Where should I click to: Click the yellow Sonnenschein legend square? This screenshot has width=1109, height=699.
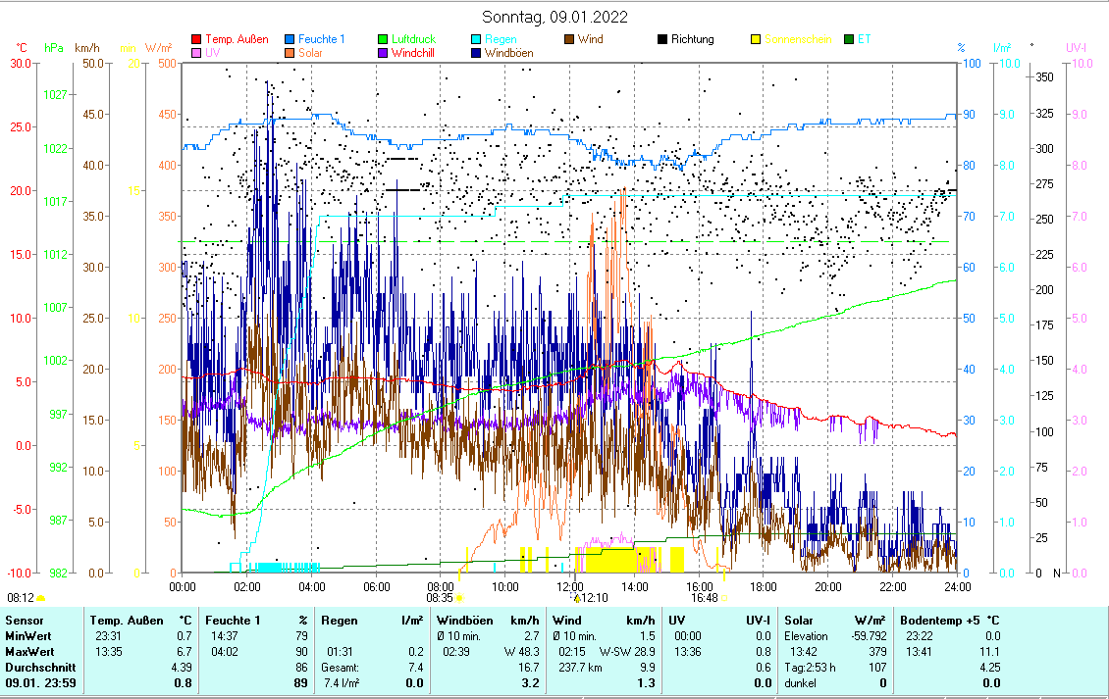pyautogui.click(x=756, y=39)
